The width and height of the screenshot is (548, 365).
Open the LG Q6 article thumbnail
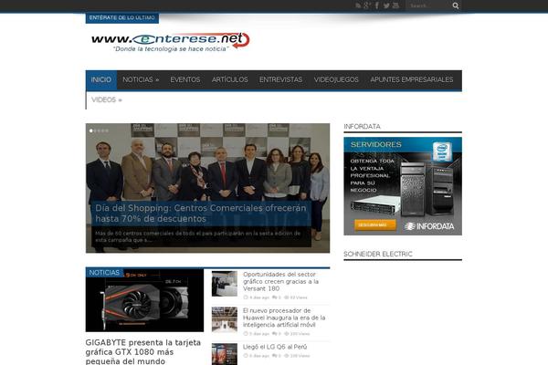pos(225,354)
